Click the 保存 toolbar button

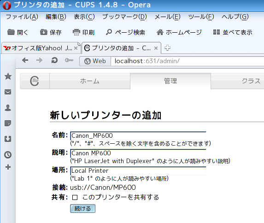pyautogui.click(x=51, y=32)
